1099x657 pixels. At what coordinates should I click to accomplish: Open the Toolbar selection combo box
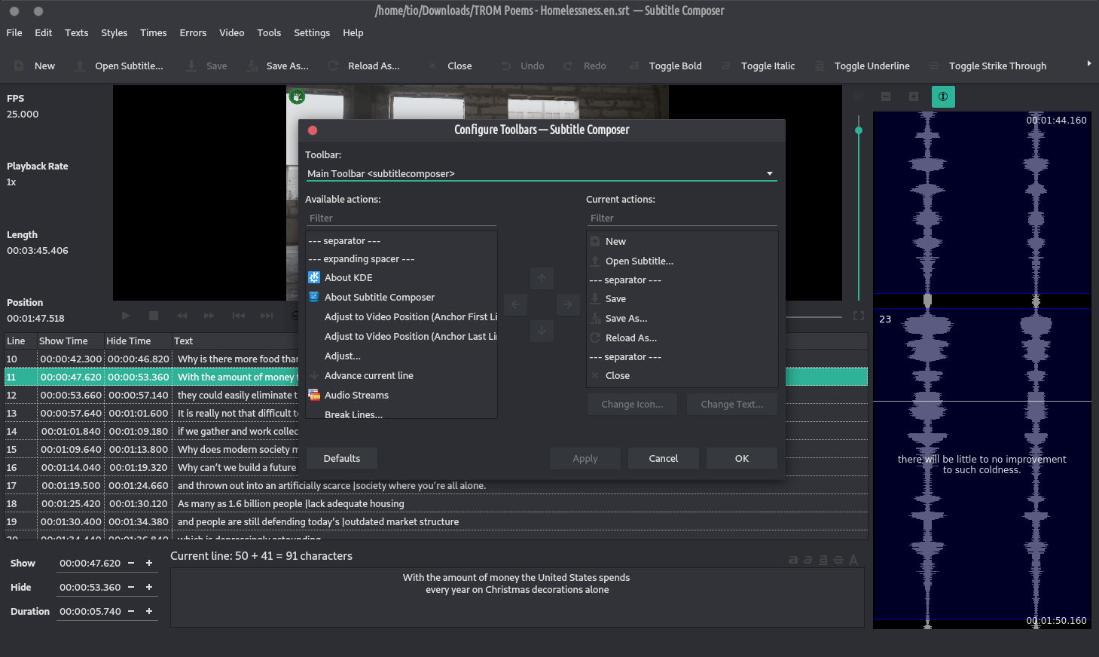[x=541, y=173]
